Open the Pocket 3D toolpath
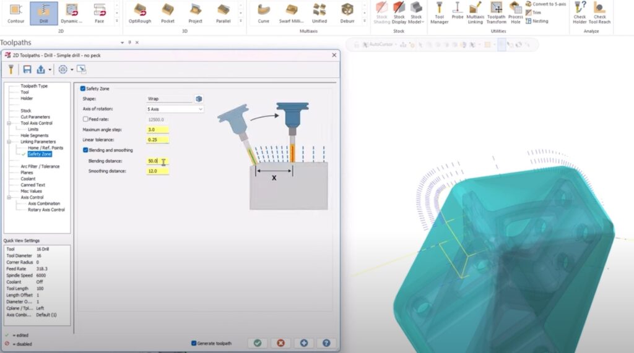Image resolution: width=634 pixels, height=353 pixels. point(168,13)
